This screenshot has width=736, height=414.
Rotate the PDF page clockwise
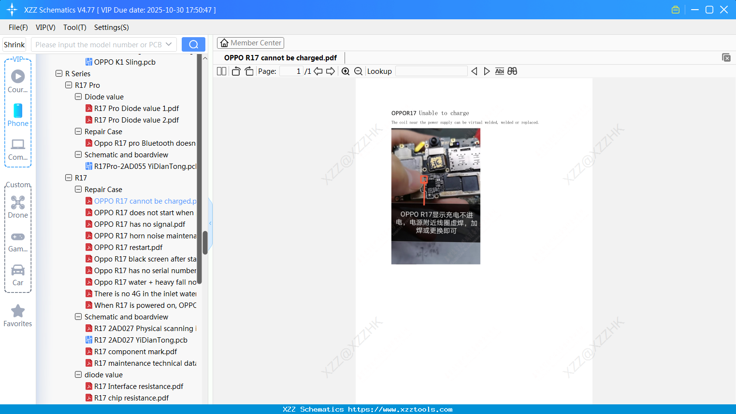click(249, 71)
